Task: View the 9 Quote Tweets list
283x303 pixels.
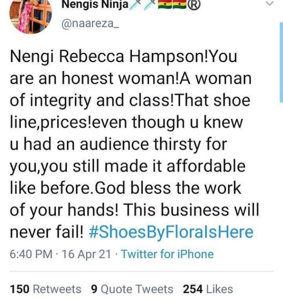Action: coord(132,289)
